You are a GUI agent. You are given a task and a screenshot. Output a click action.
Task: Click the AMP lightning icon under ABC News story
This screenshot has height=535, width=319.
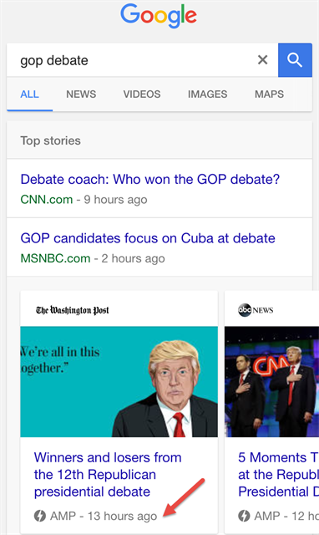(244, 516)
